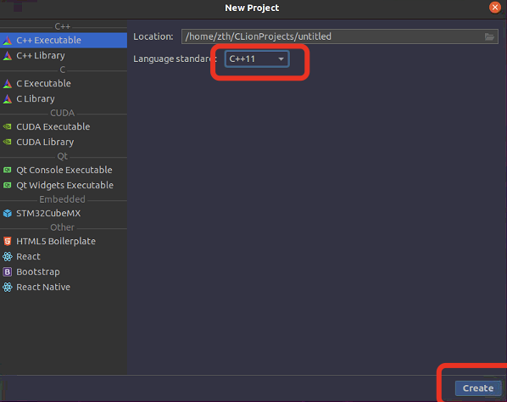The width and height of the screenshot is (507, 402).
Task: Choose STM32CubeMX embedded project
Action: click(64, 213)
